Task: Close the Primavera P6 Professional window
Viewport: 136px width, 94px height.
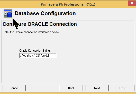Action: pos(132,3)
